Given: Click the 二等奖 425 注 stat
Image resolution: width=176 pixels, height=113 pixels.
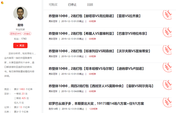Looking at the screenshot, I should [x=21, y=98].
